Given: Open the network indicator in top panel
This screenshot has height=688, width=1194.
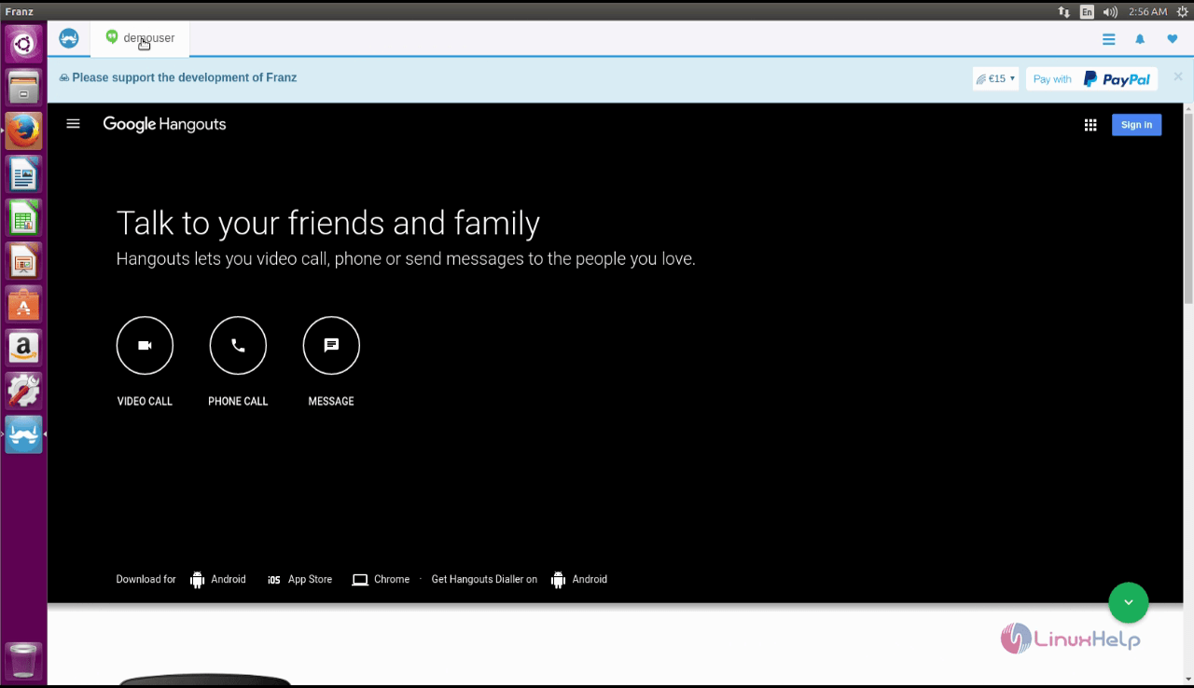Looking at the screenshot, I should (x=1063, y=12).
